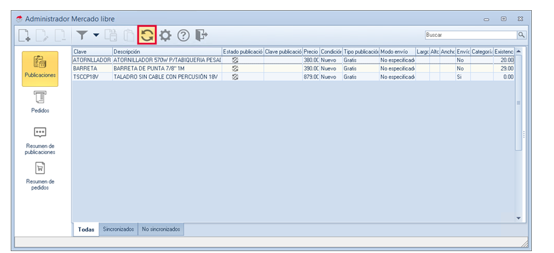The width and height of the screenshot is (554, 253).
Task: Click description TALADRO SIN CABLE CON PERCUSIÓN 18V
Action: pos(167,77)
